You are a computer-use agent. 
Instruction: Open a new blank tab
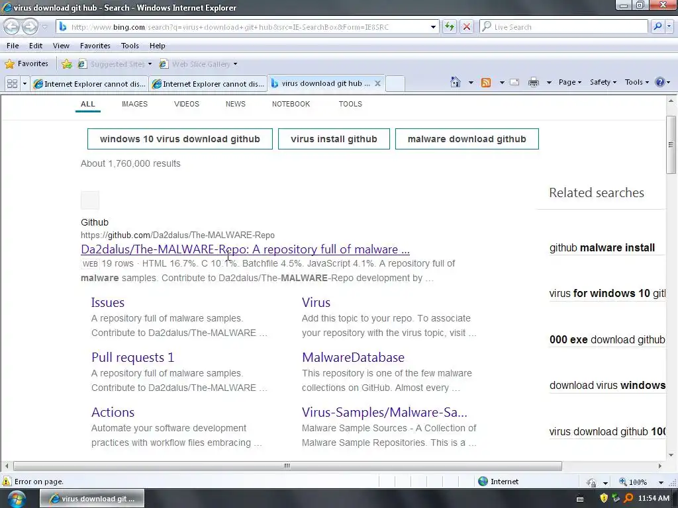395,84
